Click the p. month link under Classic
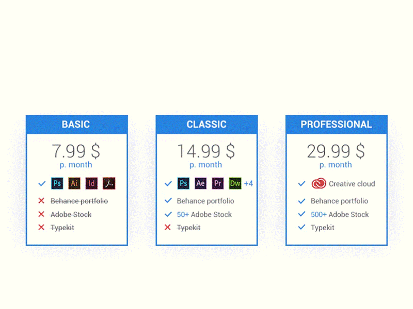413x309 pixels. click(x=205, y=165)
